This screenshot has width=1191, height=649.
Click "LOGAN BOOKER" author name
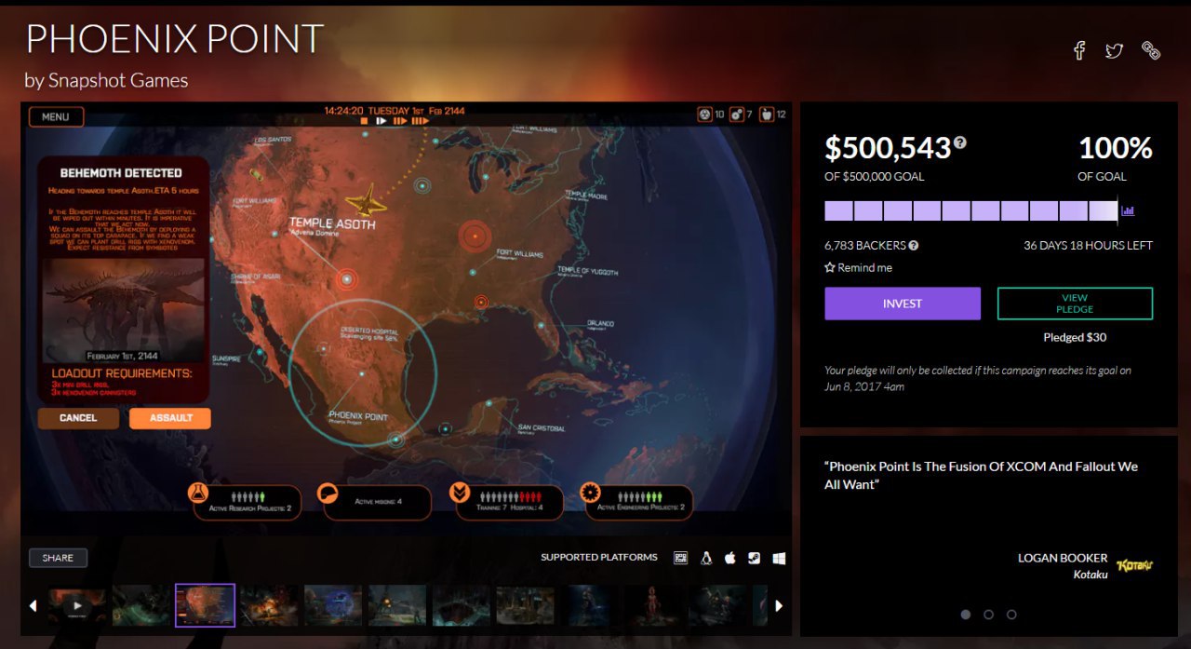coord(1063,558)
